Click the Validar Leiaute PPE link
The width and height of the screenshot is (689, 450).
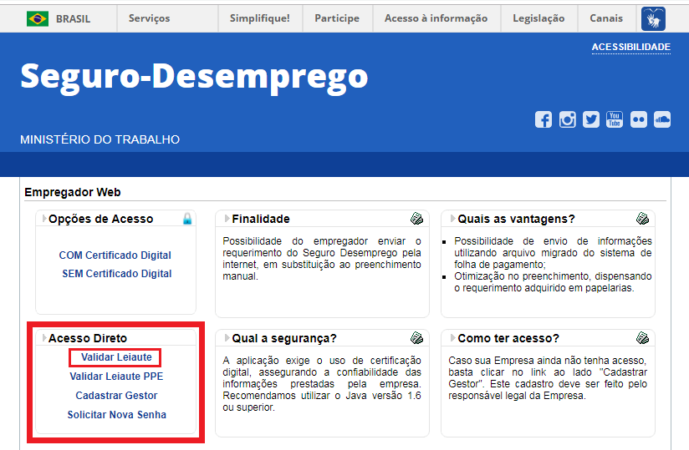pos(116,377)
